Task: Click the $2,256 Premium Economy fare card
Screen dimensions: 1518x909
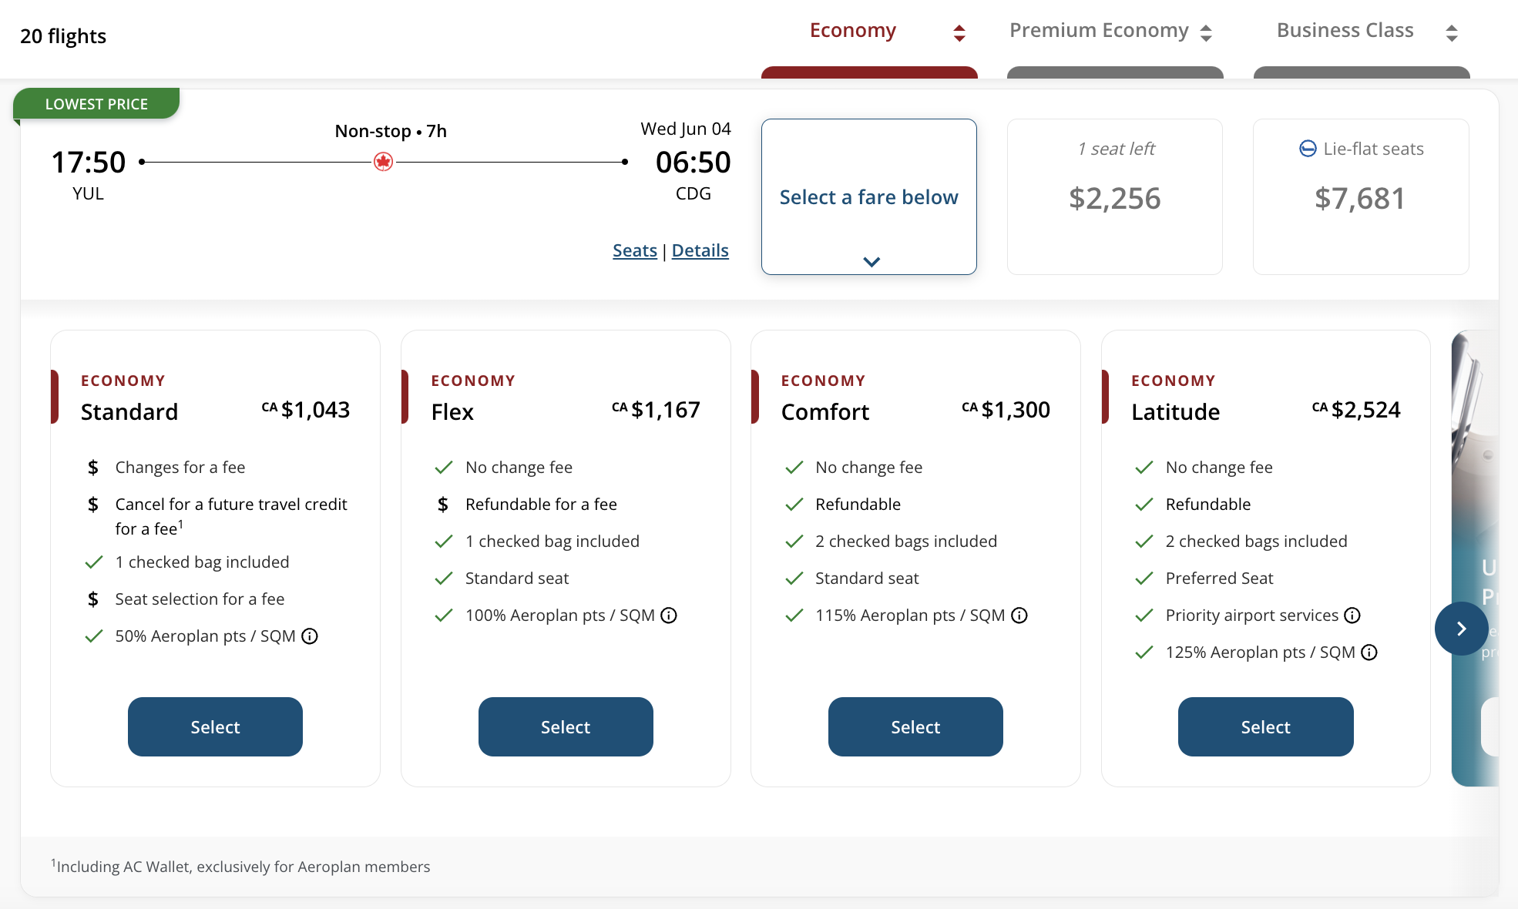Action: [1114, 197]
